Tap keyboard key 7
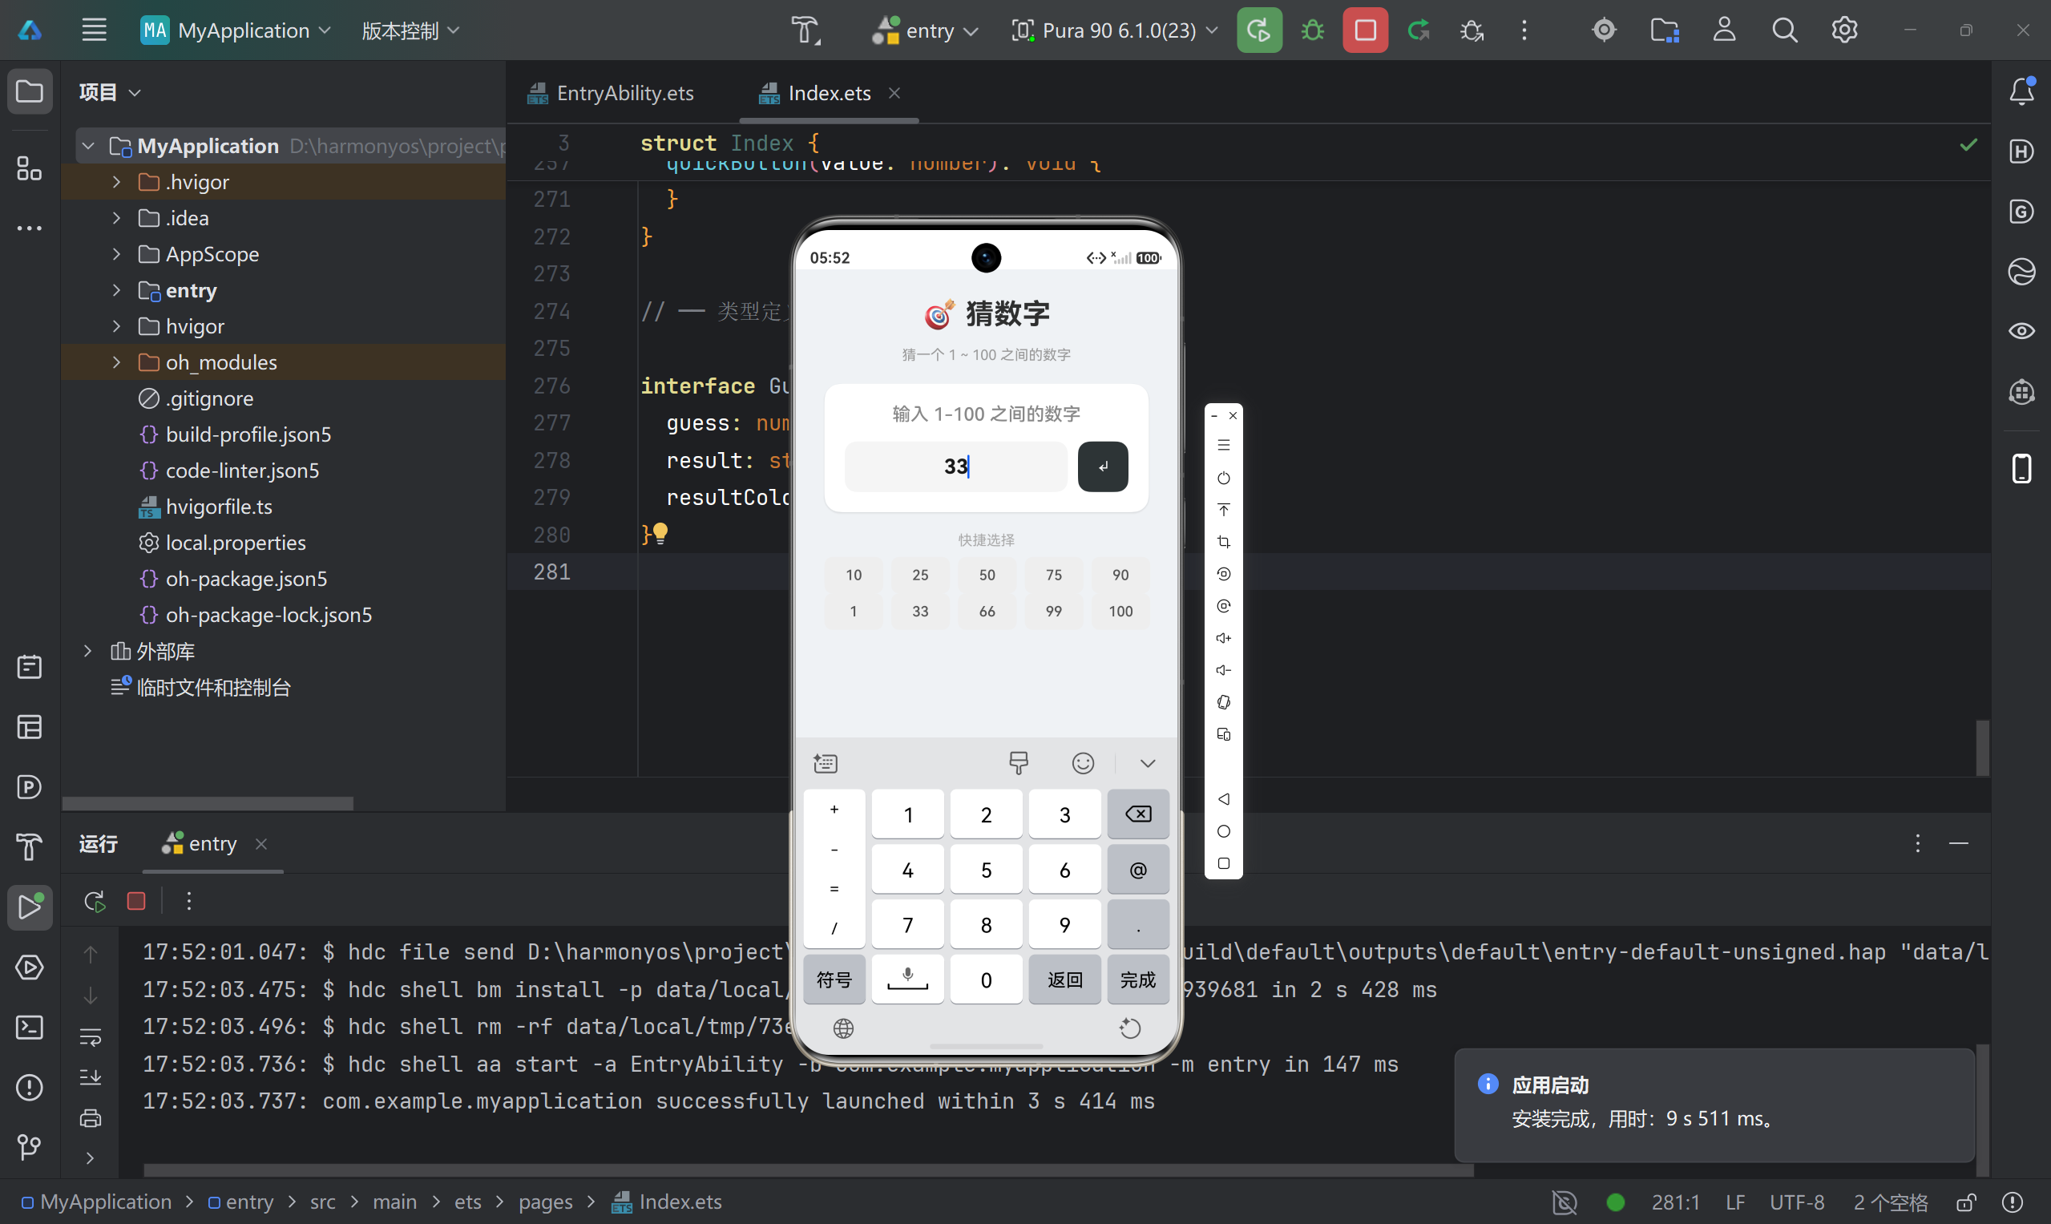 [x=907, y=926]
